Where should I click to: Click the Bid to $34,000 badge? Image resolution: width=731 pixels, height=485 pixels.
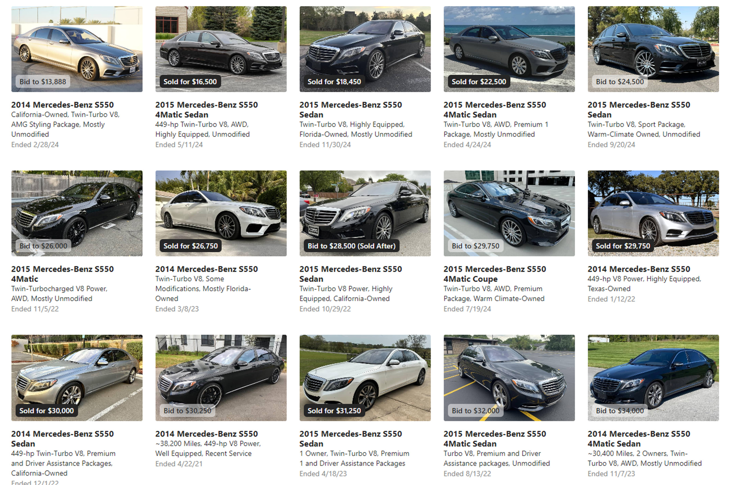click(620, 411)
